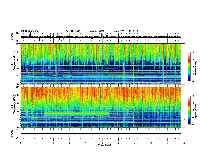The width and height of the screenshot is (207, 160).
Task: Click the ch.2 color bar "log(PSD)" label
Action: [196, 111]
